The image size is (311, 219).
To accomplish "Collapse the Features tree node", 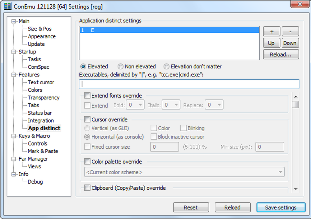I will point(13,75).
